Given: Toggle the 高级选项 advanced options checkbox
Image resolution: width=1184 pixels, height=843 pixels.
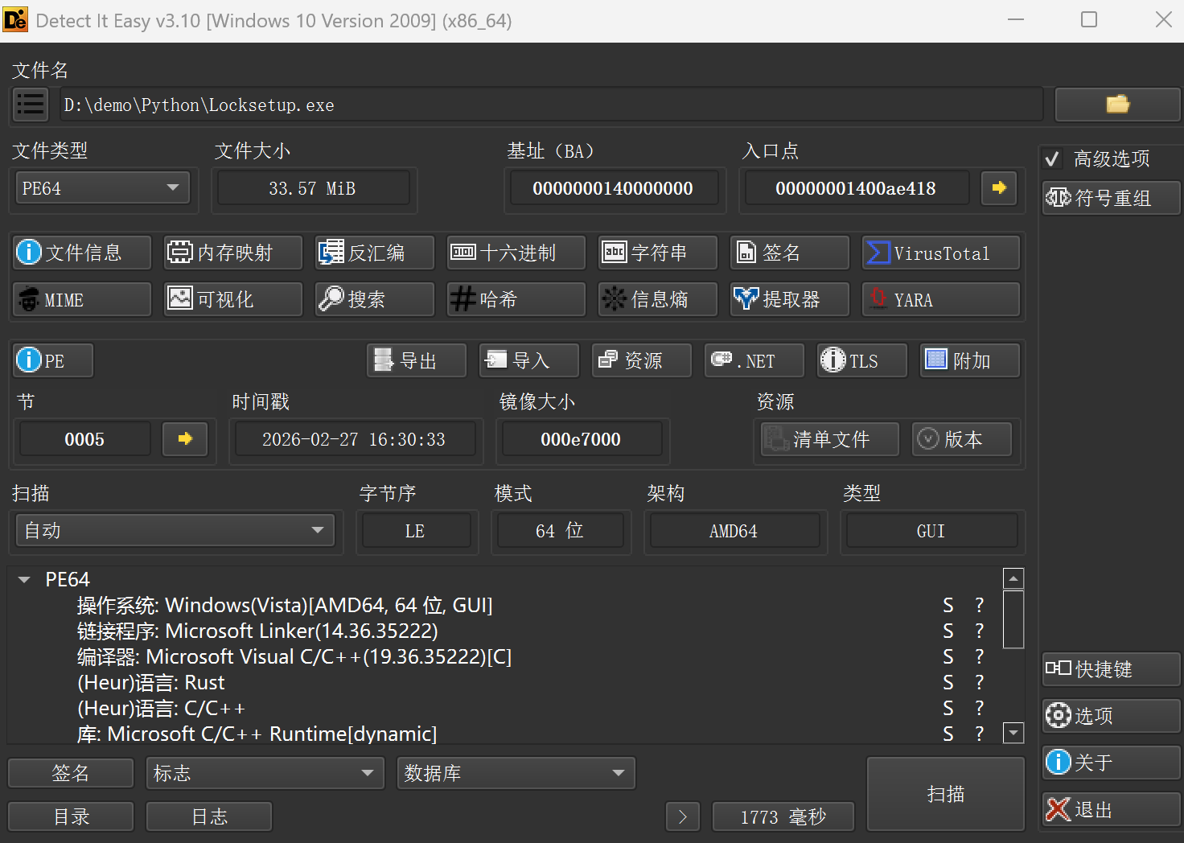Looking at the screenshot, I should [1052, 158].
